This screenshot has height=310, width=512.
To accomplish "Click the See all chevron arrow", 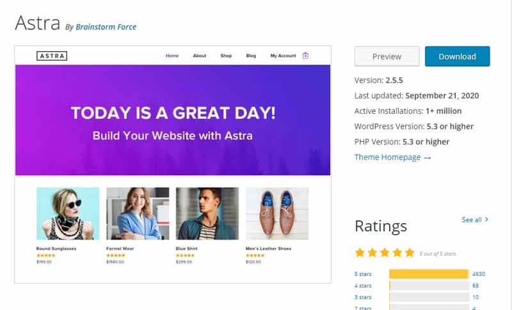I will [486, 219].
